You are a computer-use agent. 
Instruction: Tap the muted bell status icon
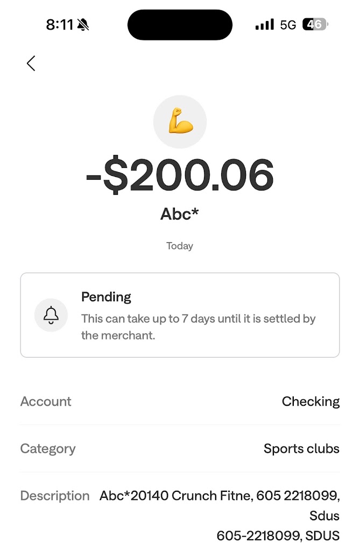click(83, 24)
